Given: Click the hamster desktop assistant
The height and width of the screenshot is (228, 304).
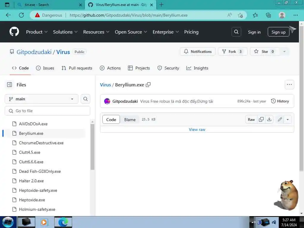Looking at the screenshot, I should pyautogui.click(x=286, y=195).
